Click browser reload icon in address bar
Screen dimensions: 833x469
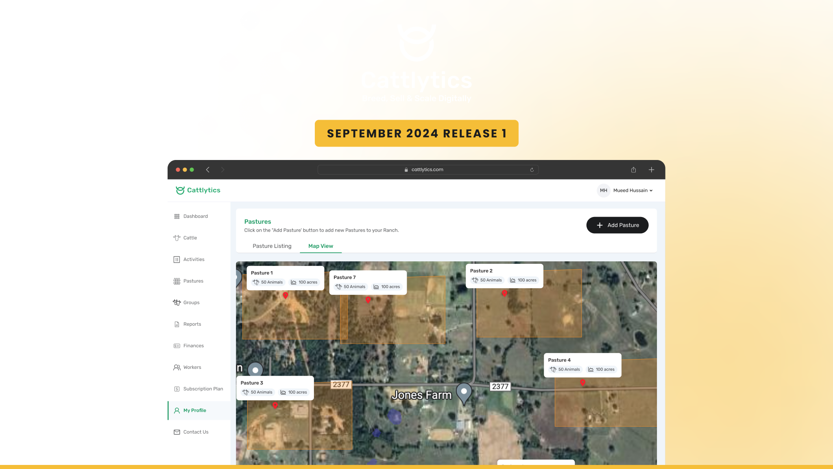coord(532,170)
